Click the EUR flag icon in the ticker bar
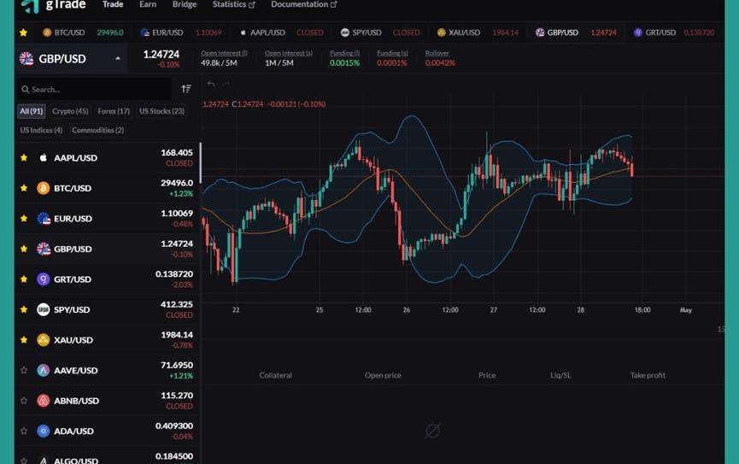739x464 pixels. [x=144, y=32]
